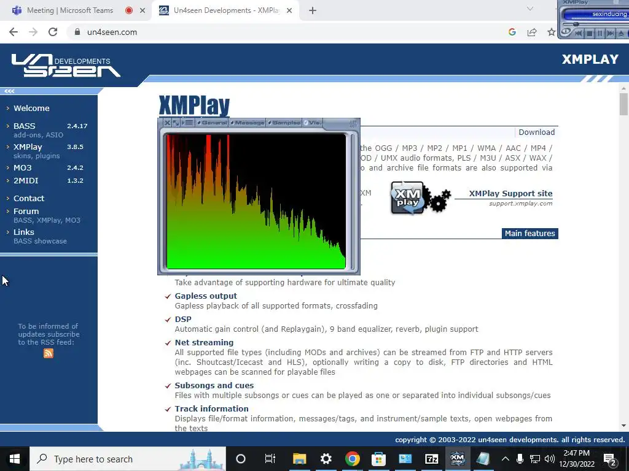Click the 'Gapless output' feature heading

click(x=206, y=296)
